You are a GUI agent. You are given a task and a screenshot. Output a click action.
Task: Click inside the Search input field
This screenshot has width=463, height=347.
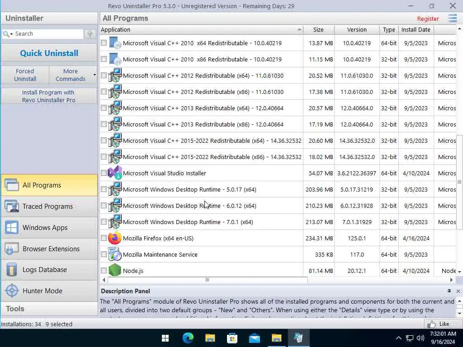tap(49, 34)
